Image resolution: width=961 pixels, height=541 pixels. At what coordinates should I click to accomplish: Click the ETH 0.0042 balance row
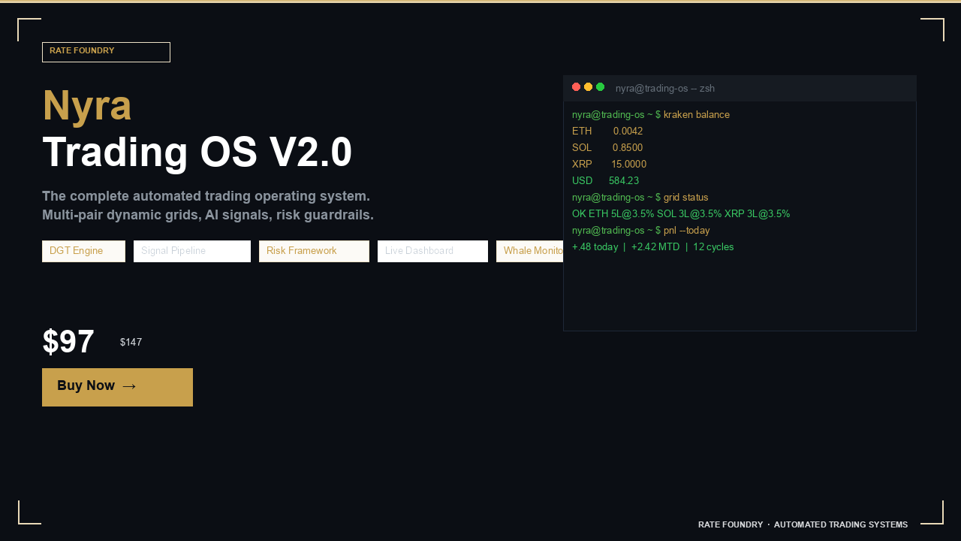pyautogui.click(x=607, y=131)
